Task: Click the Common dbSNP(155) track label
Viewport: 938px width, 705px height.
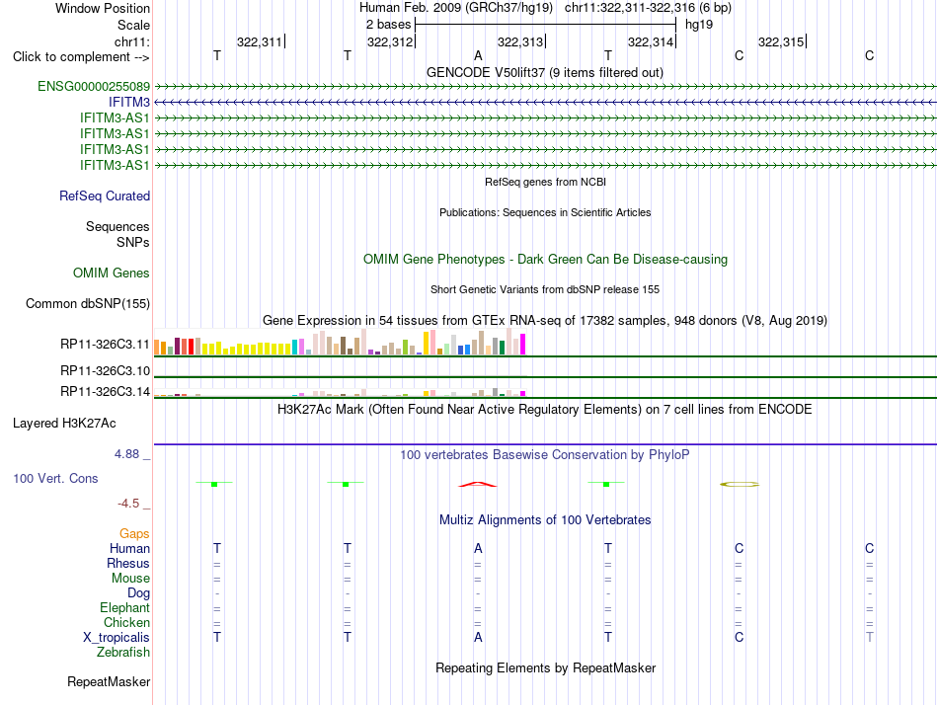Action: click(88, 303)
